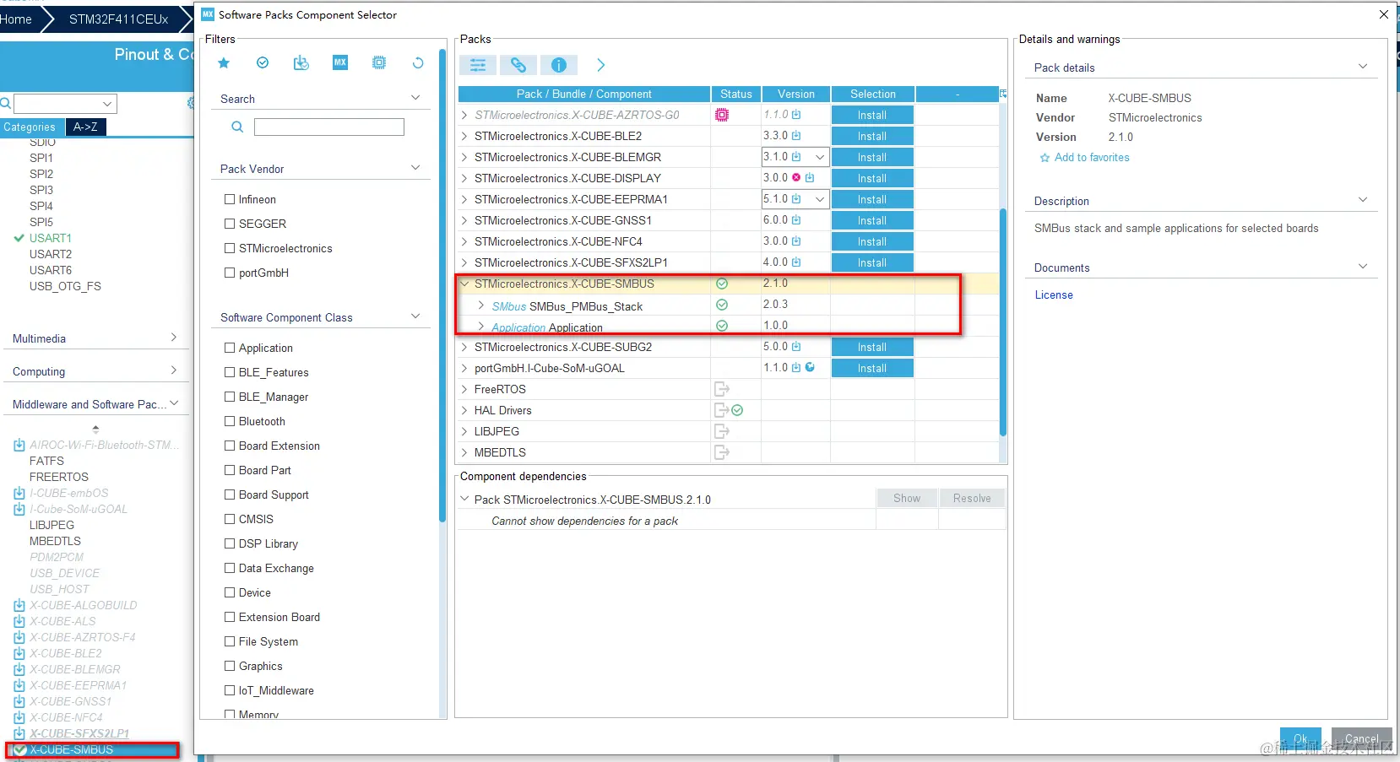Tick the CMSIS class checkbox
Screen dimensions: 1400x762
click(x=230, y=519)
